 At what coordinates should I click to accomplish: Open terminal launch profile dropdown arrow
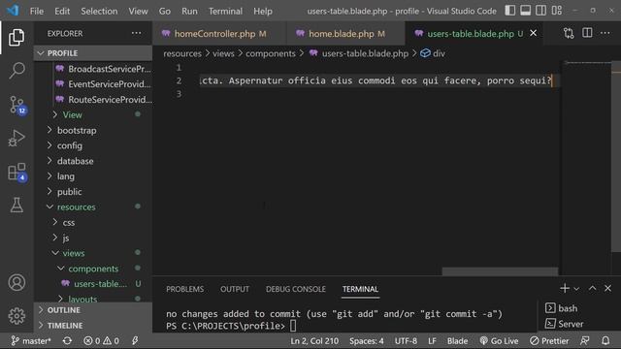[576, 289]
